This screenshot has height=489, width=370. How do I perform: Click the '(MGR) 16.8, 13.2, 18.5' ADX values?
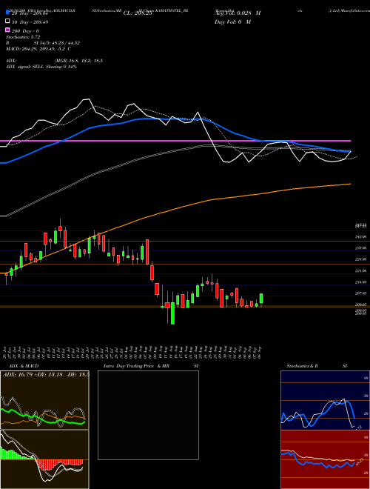(78, 61)
